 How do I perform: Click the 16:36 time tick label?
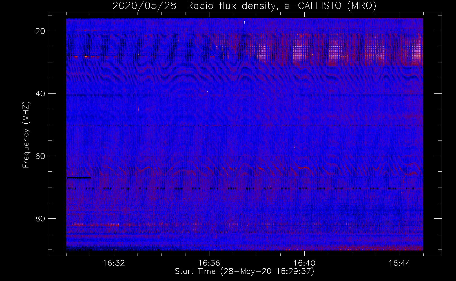[x=209, y=263]
